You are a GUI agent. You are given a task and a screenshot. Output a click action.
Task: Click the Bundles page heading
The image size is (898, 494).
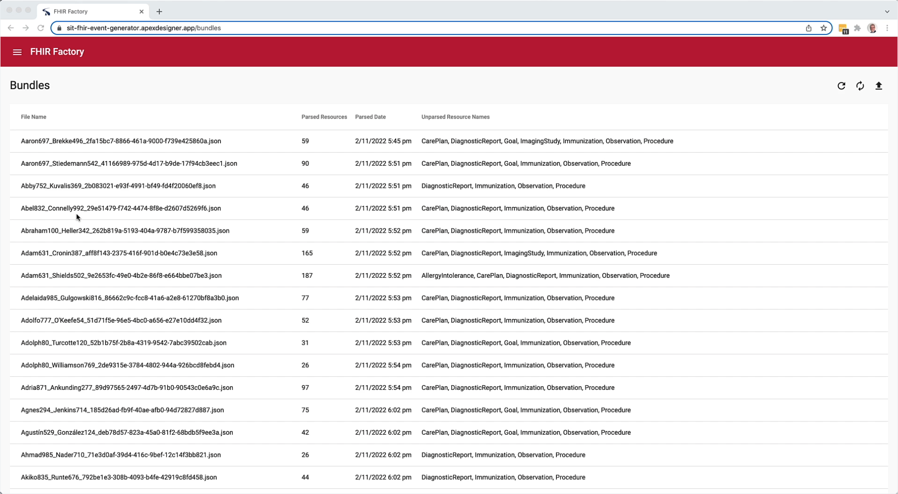(x=30, y=85)
